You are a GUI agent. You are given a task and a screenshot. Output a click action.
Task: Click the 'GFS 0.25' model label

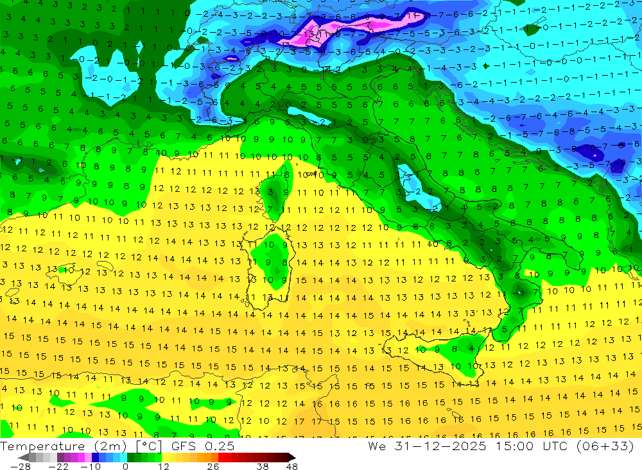point(203,446)
